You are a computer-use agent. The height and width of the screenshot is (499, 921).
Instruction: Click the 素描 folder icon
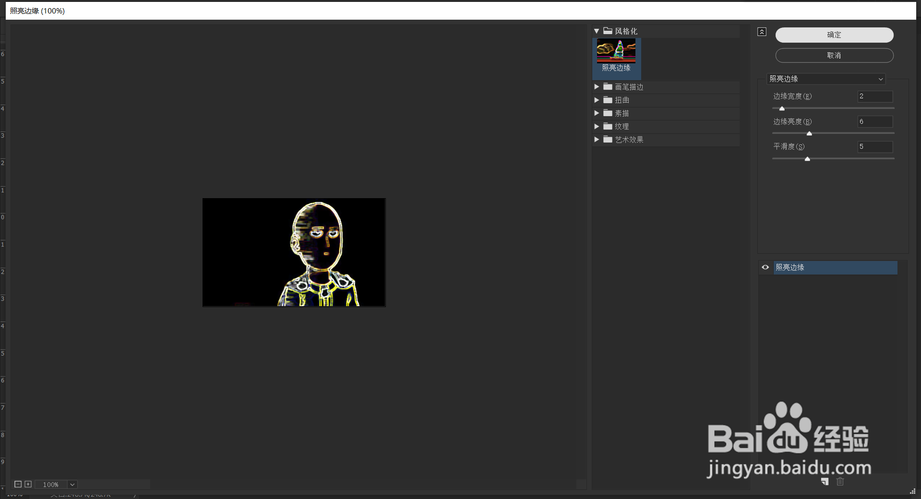tap(608, 113)
